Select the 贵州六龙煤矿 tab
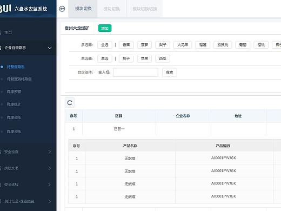Viewport: 281px width, 211px height. (77, 28)
